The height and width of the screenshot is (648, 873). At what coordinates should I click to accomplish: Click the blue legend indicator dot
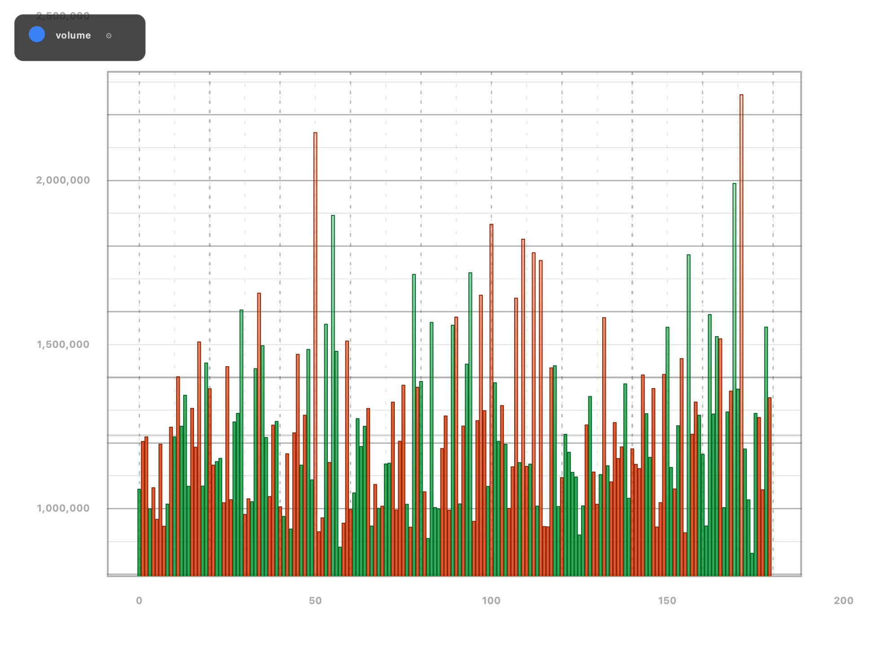point(36,35)
